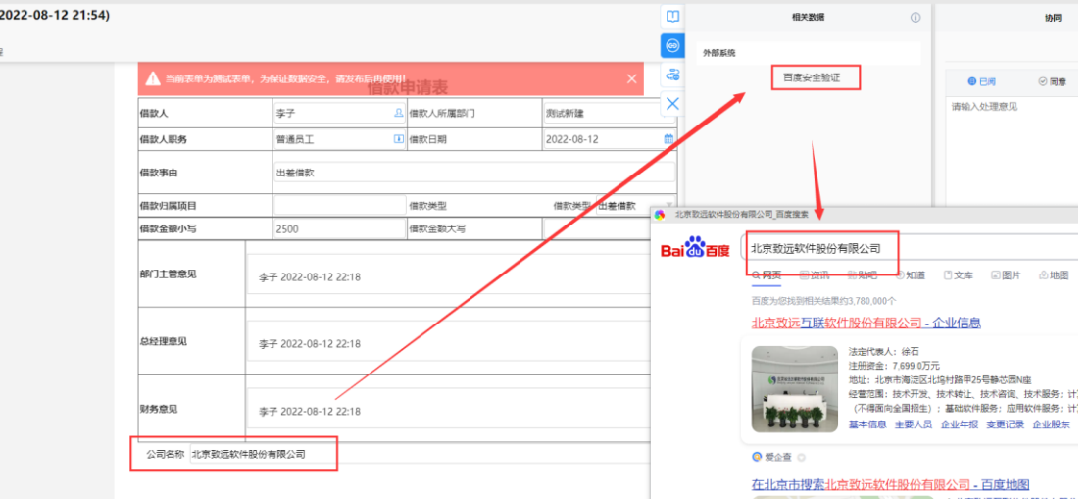Click the 借款事由 input field
The image size is (1089, 499).
click(x=474, y=173)
